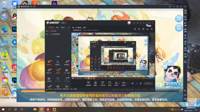Toggle visibility of the 全屏 1 source
The width and height of the screenshot is (200, 112).
[x=47, y=31]
